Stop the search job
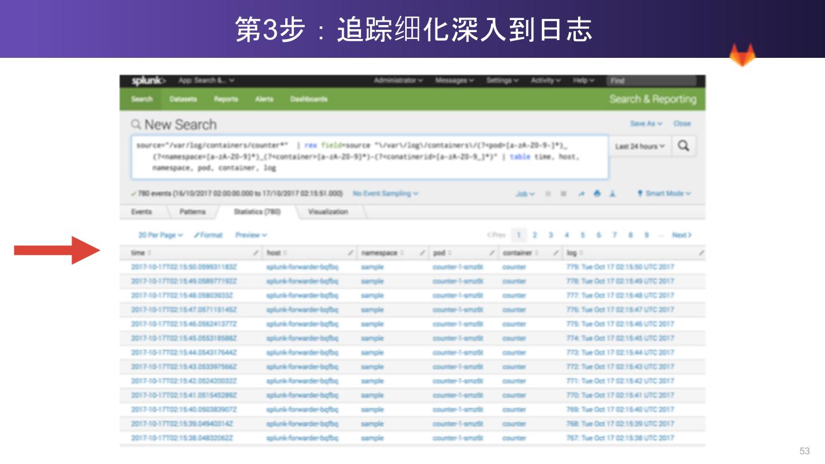This screenshot has height=464, width=825. click(564, 194)
